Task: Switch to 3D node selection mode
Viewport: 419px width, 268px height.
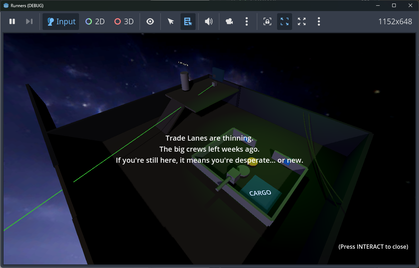Action: (x=124, y=21)
